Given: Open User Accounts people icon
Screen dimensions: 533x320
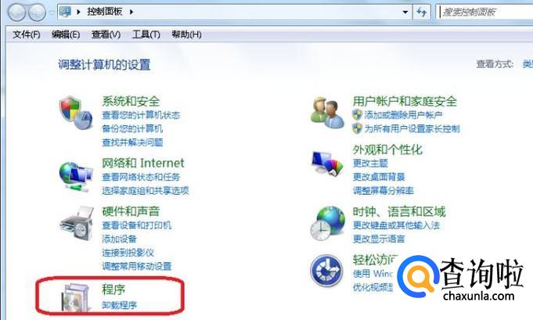Looking at the screenshot, I should 327,113.
